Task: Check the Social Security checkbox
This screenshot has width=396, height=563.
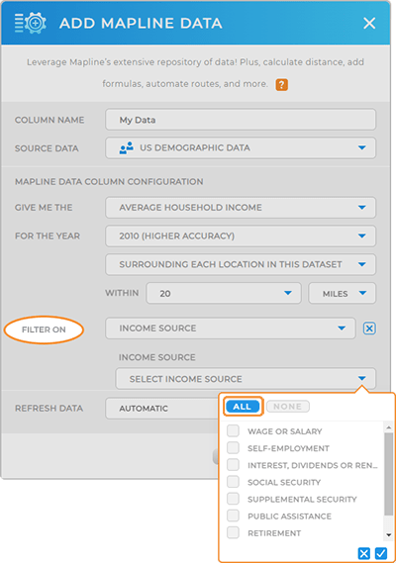Action: coord(233,482)
